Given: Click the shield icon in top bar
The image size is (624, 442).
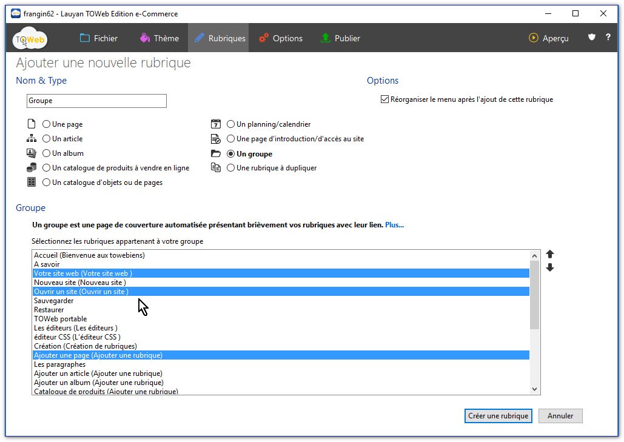Looking at the screenshot, I should (x=592, y=38).
